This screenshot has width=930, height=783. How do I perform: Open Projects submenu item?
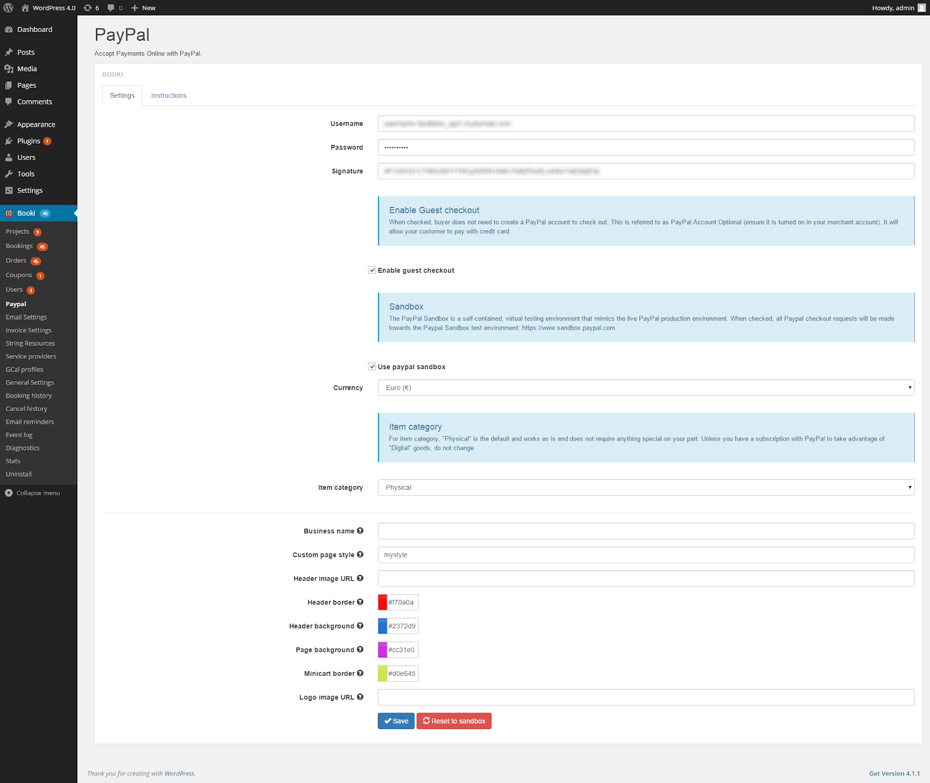click(x=17, y=231)
